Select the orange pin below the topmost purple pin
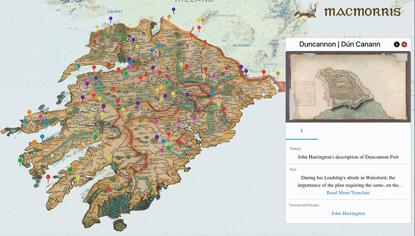 pos(169,17)
